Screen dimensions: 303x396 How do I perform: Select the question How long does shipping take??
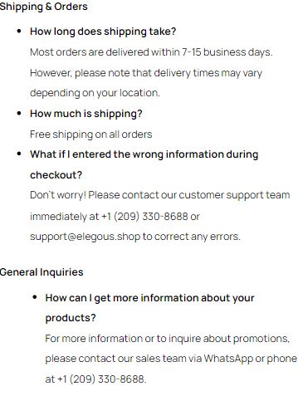point(103,32)
